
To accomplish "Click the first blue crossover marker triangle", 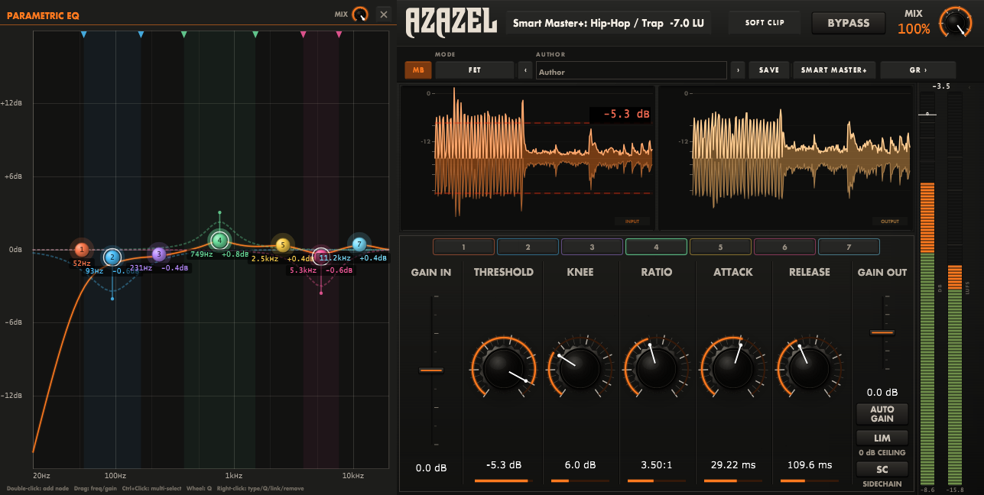I will coord(84,34).
